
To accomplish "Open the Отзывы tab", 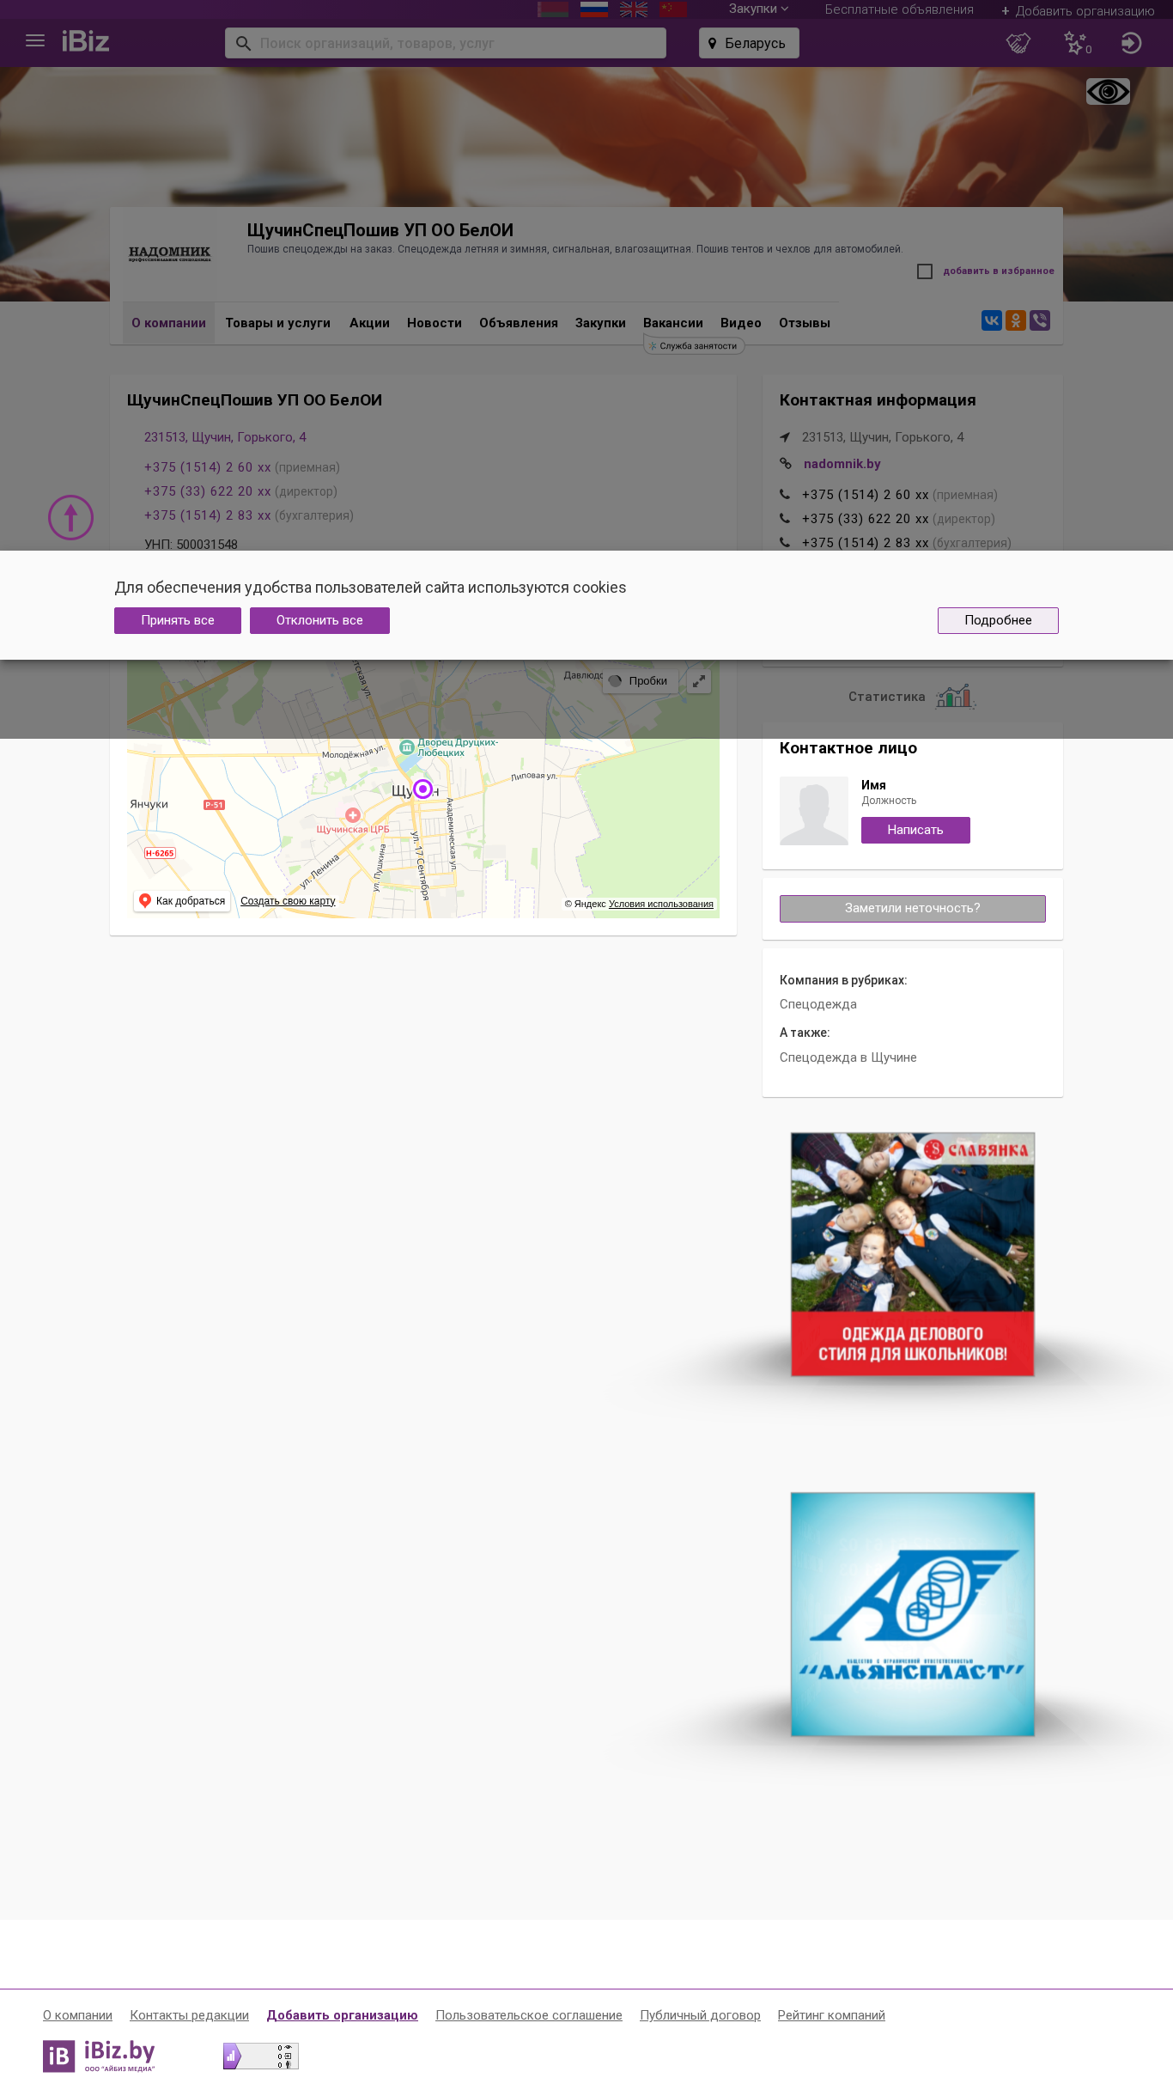I will pos(805,323).
